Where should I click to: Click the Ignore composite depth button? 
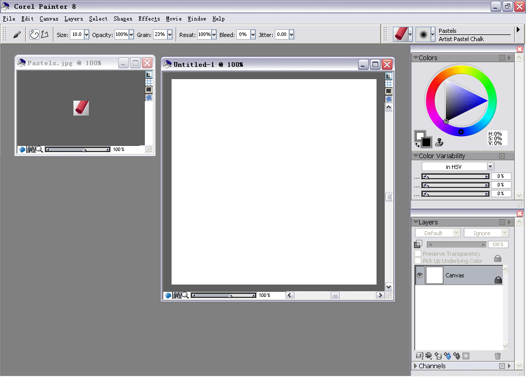click(x=486, y=233)
